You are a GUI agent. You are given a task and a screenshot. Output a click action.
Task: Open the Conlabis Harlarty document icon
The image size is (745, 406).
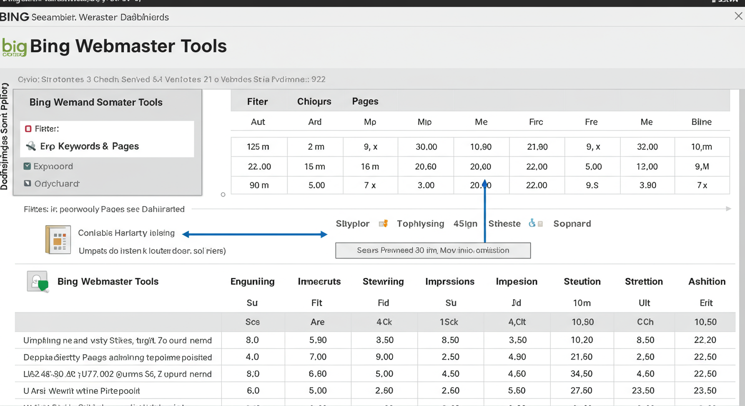click(58, 239)
